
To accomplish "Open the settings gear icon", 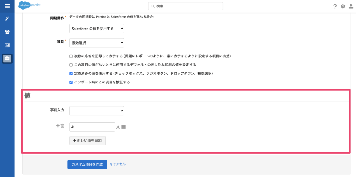I will [343, 6].
